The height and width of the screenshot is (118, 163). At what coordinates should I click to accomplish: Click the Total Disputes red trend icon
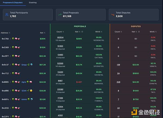click(112, 14)
